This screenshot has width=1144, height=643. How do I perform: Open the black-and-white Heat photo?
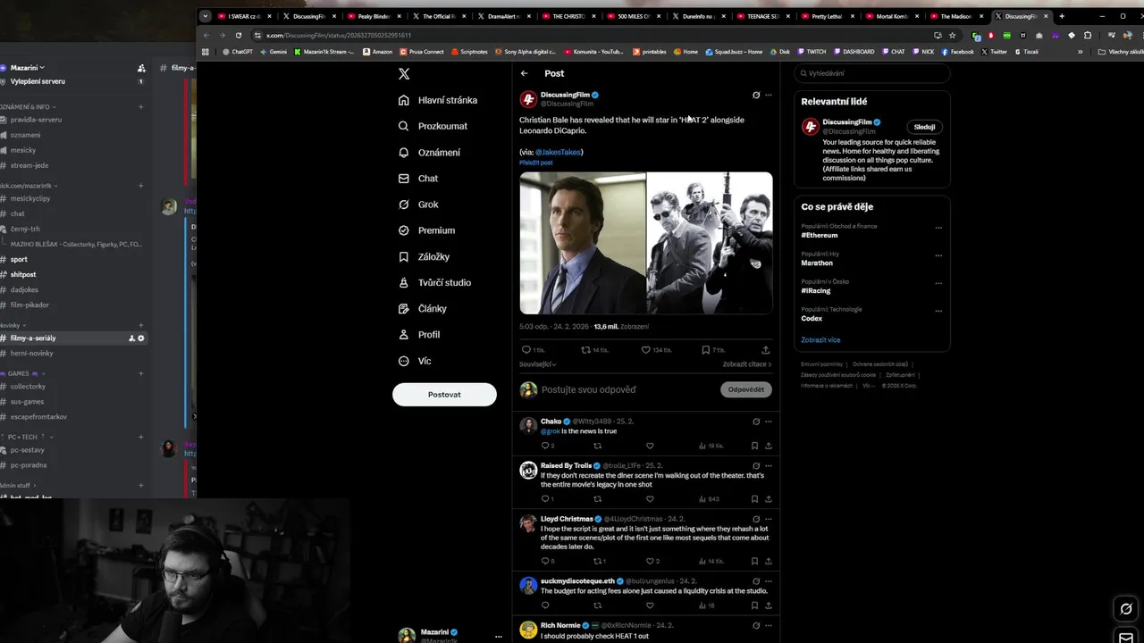point(710,243)
